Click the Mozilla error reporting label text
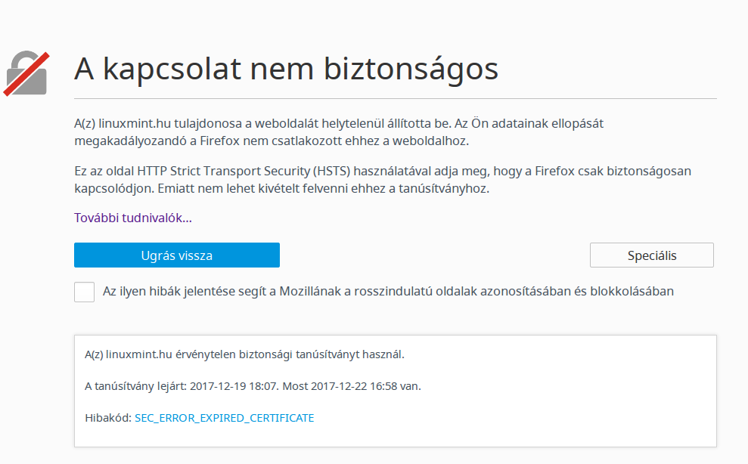 pyautogui.click(x=388, y=292)
